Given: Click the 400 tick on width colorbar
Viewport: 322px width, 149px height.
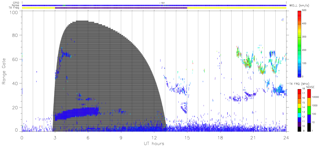Looking at the screenshot, I should 304,24.
